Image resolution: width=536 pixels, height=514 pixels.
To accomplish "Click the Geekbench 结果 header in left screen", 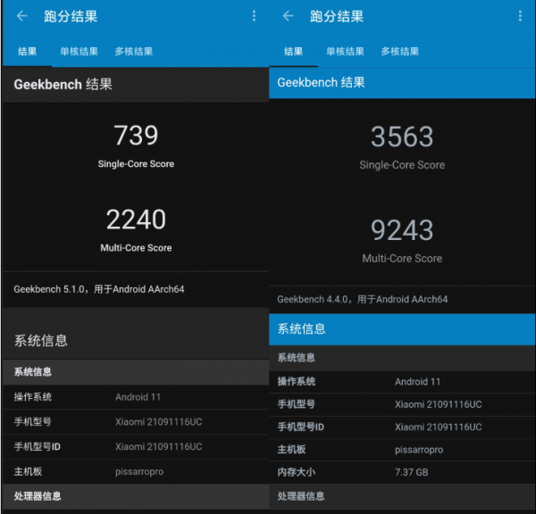I will (x=136, y=85).
